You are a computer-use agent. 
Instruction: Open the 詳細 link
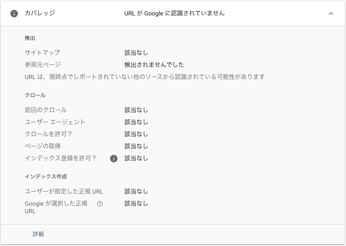(x=38, y=234)
